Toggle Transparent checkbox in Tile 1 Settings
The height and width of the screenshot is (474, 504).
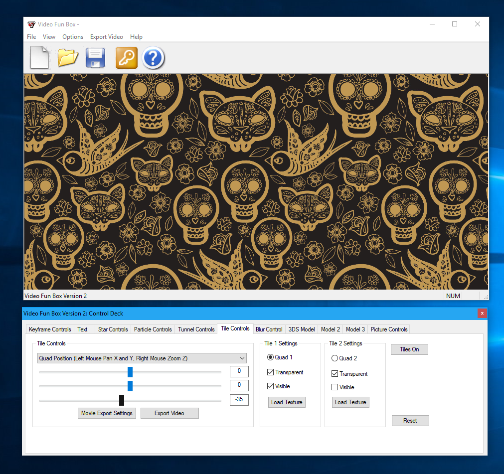270,372
